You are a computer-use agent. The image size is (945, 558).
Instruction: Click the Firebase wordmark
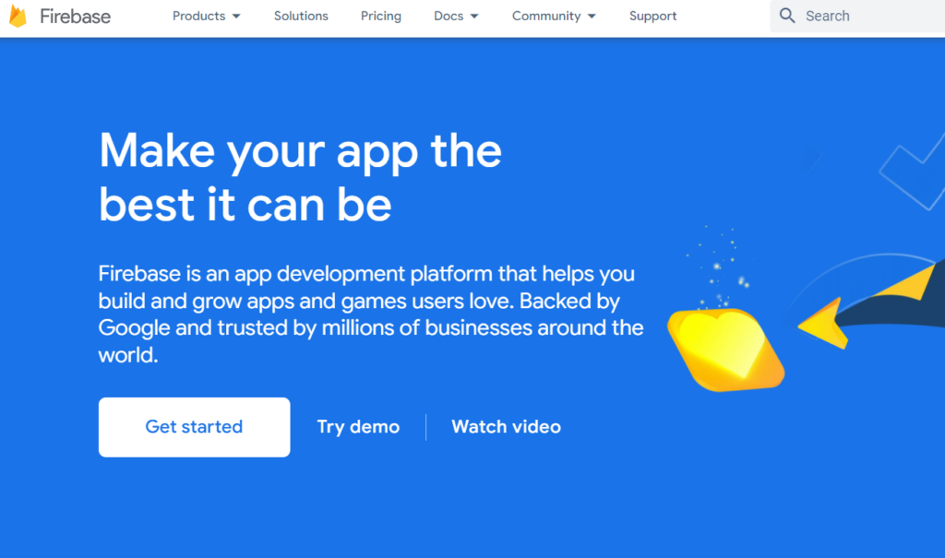point(76,17)
